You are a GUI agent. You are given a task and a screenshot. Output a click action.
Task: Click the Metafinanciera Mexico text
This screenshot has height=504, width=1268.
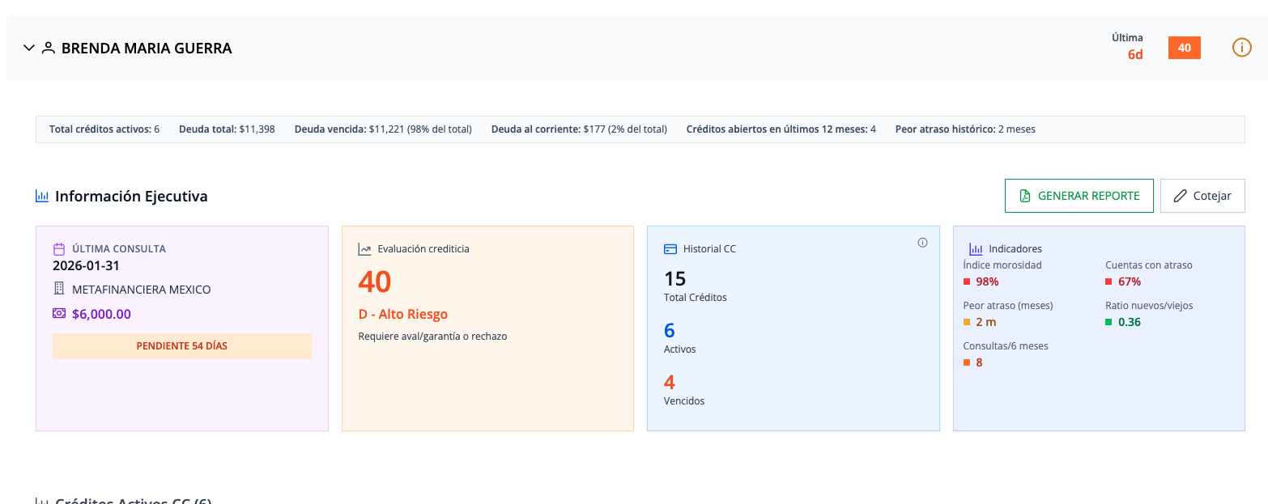(x=142, y=290)
